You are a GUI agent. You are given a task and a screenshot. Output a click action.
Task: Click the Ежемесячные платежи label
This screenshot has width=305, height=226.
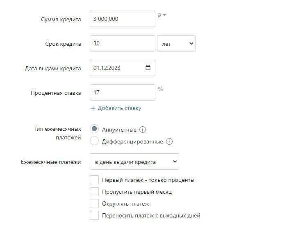[x=51, y=162]
